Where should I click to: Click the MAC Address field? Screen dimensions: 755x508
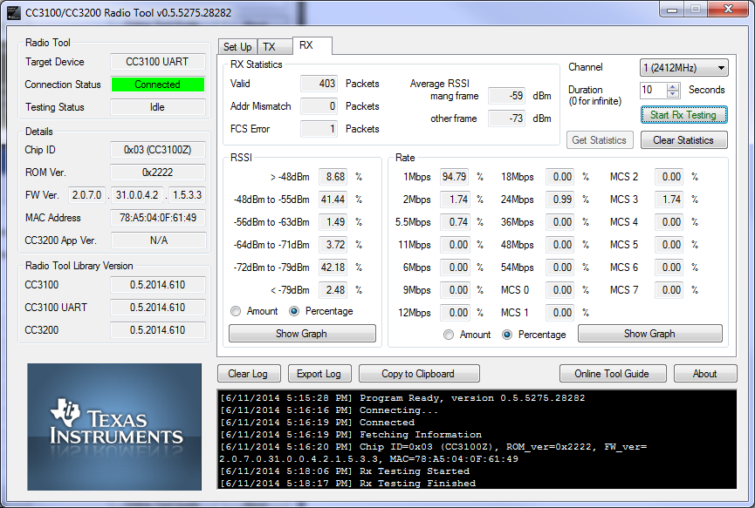click(x=158, y=218)
